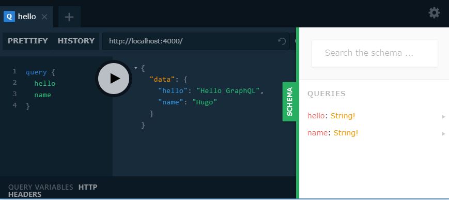The image size is (449, 200).
Task: Click the 'name' field in query editor
Action: (x=43, y=95)
